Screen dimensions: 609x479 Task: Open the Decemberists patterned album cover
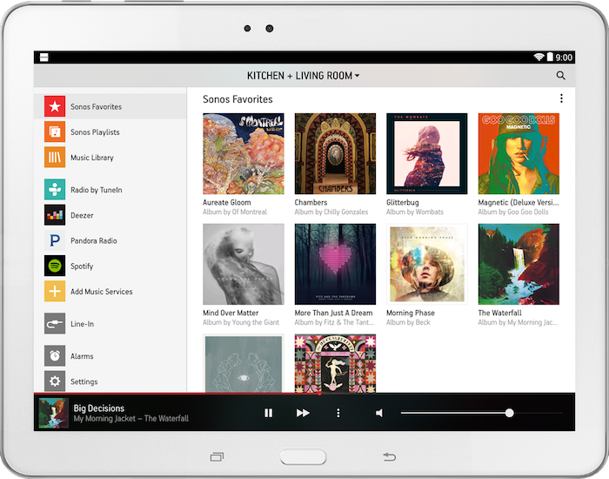point(335,363)
